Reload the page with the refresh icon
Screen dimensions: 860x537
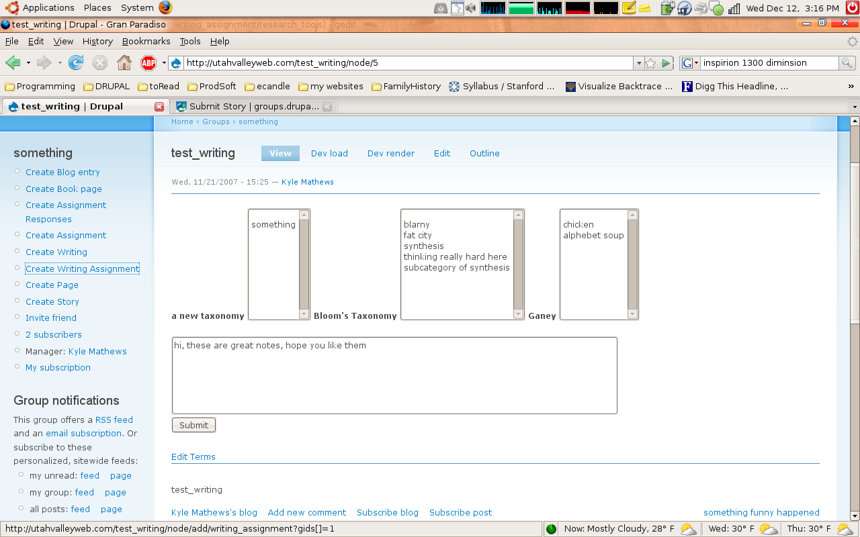76,63
